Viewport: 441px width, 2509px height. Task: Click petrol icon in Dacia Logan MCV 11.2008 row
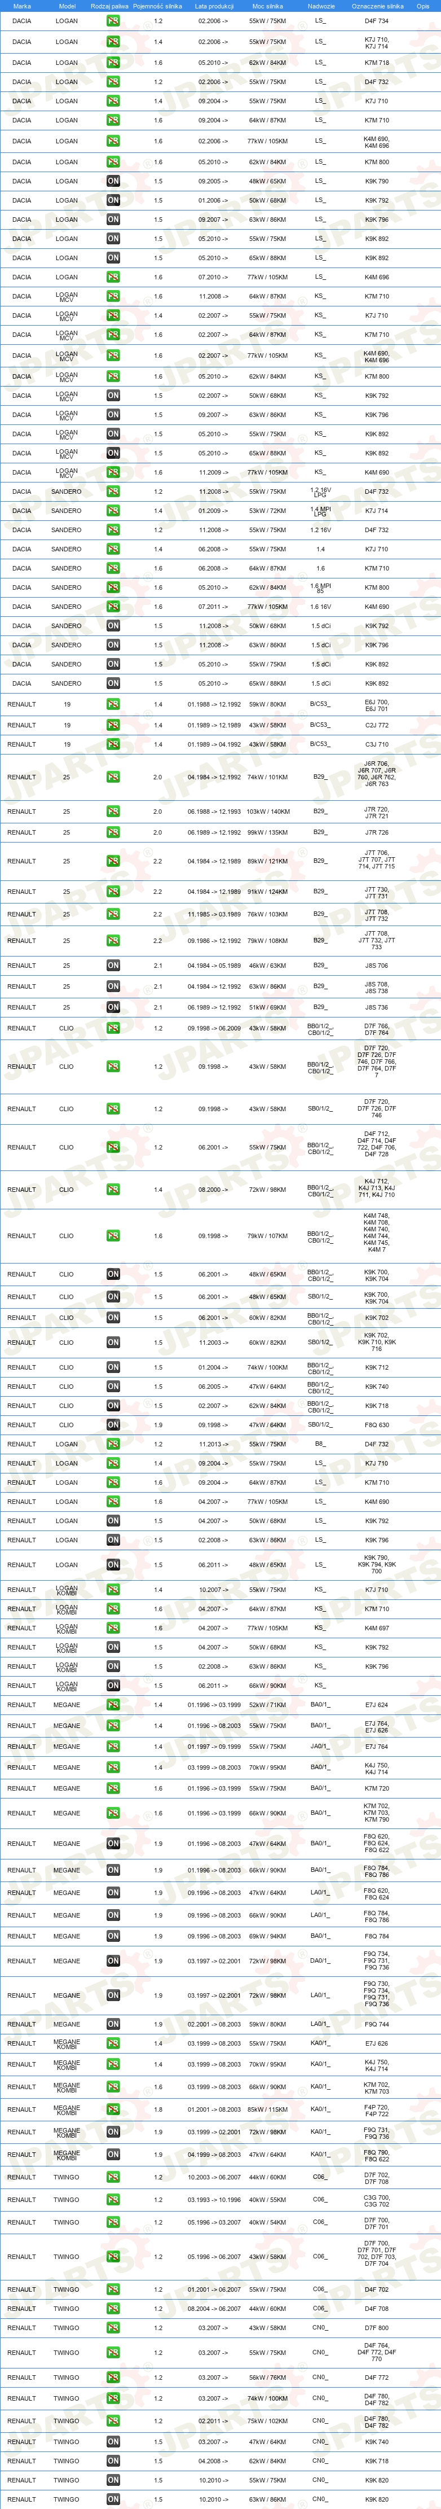(x=113, y=296)
